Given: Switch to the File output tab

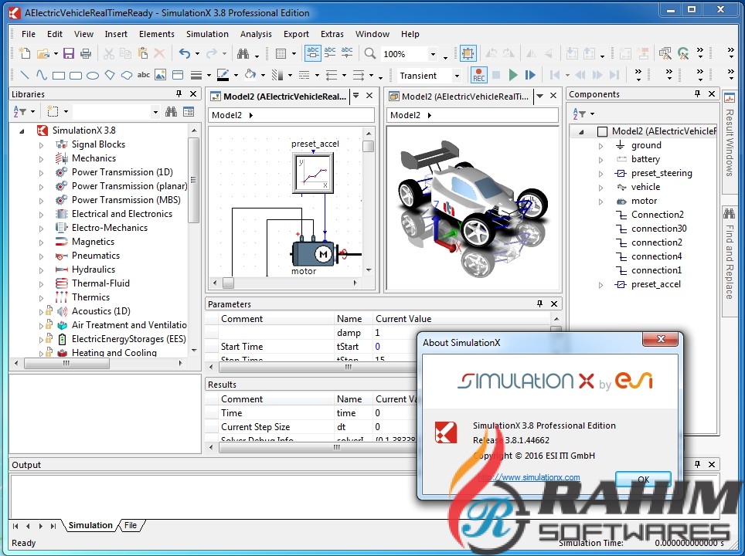Looking at the screenshot, I should click(131, 525).
